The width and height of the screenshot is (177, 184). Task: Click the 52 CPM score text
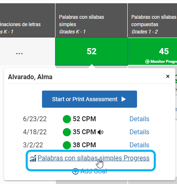(84, 119)
